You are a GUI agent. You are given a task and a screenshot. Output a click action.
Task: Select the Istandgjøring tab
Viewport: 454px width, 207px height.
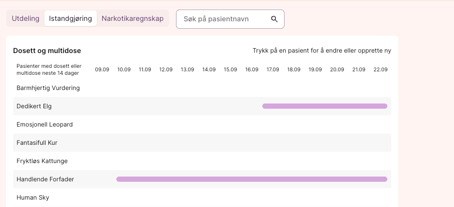pyautogui.click(x=71, y=19)
